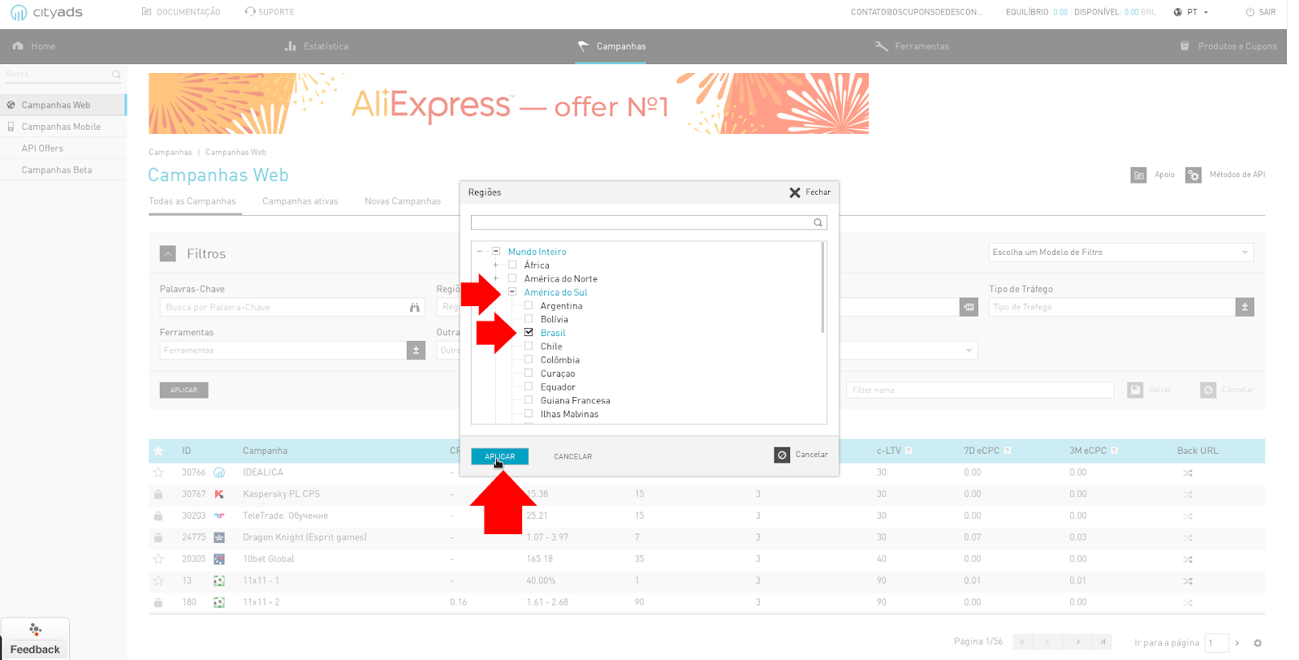Check the Bolívia checkbox
This screenshot has height=660, width=1299.
click(529, 319)
